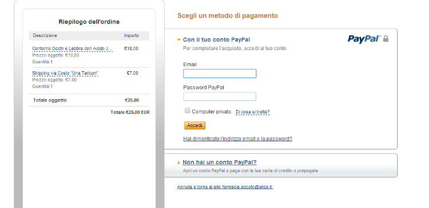The width and height of the screenshot is (429, 208).
Task: Open forgotten email or password link
Action: (238, 138)
